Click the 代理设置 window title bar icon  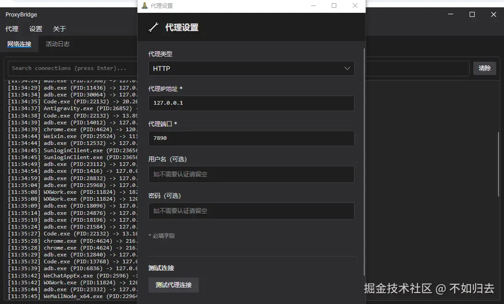pos(145,5)
